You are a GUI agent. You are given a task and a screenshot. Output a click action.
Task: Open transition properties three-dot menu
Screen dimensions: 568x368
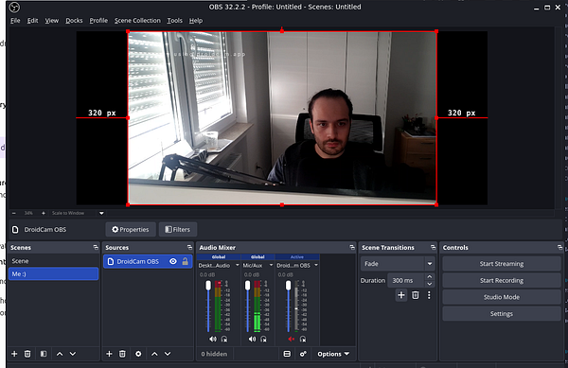429,295
